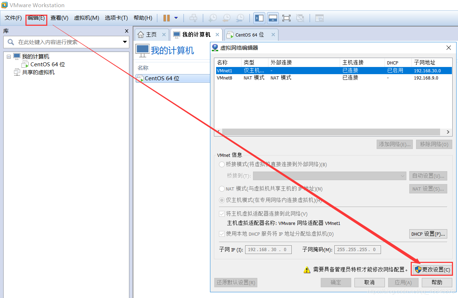This screenshot has height=298, width=458.
Task: Open the 编辑(E) menu
Action: (x=36, y=18)
